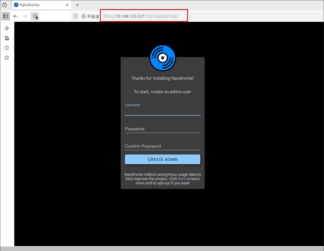Go back with the left arrow button
Image resolution: width=324 pixels, height=251 pixels.
15,16
